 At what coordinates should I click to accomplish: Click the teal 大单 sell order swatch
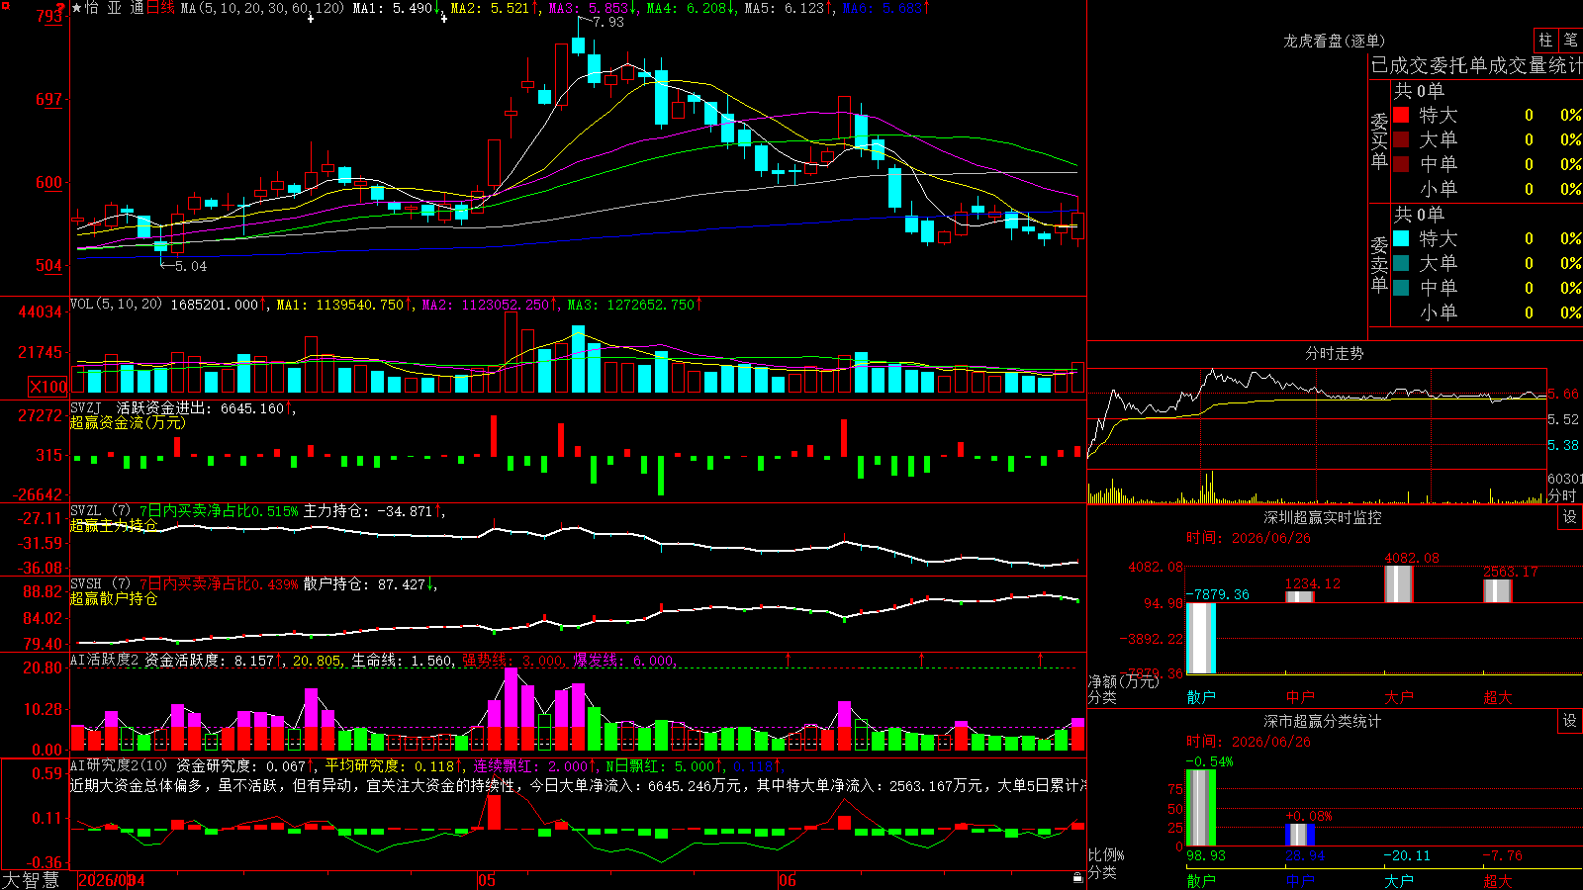click(1401, 263)
